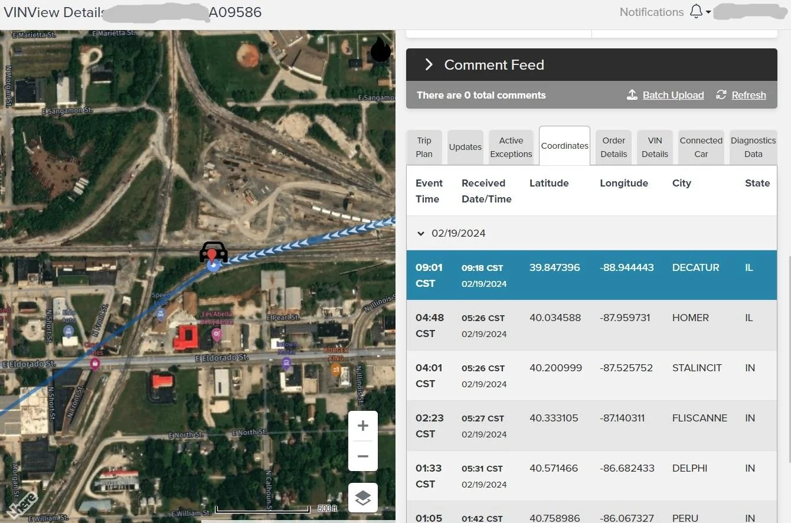
Task: Switch to the Connected Car tab
Action: coord(701,148)
